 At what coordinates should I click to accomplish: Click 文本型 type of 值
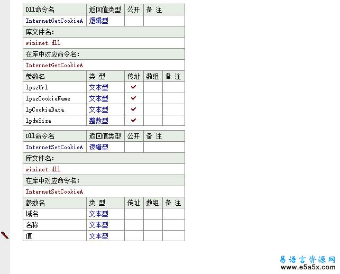pyautogui.click(x=99, y=236)
